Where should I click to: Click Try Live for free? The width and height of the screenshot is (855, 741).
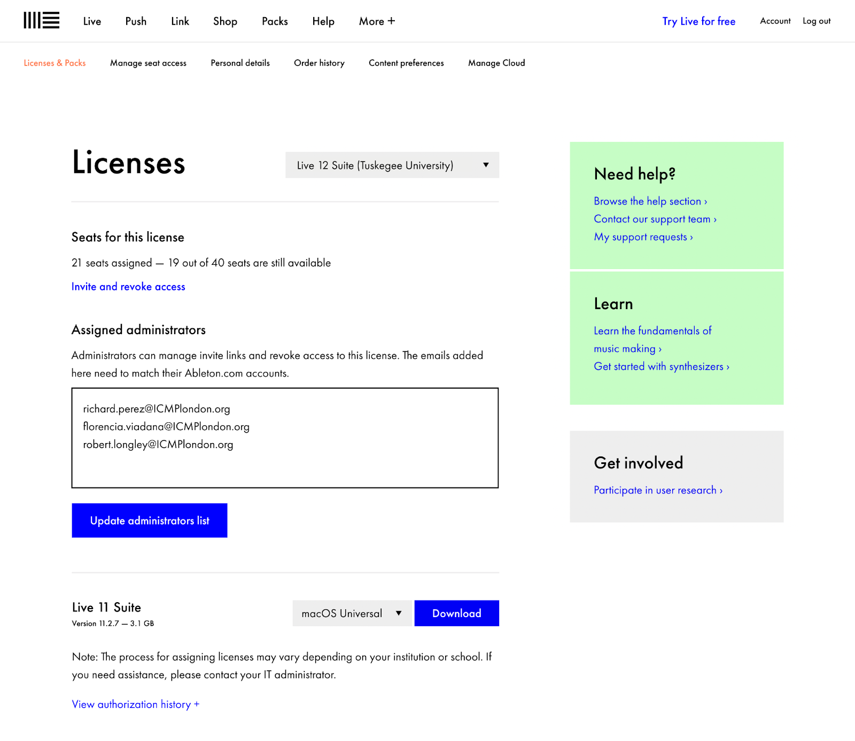click(698, 21)
